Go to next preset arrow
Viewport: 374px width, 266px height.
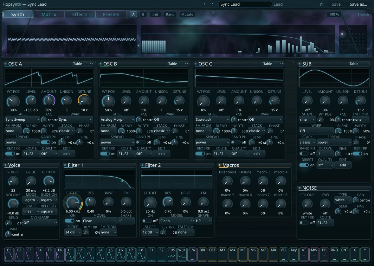[213, 4]
